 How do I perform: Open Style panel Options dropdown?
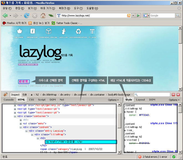point(174,100)
